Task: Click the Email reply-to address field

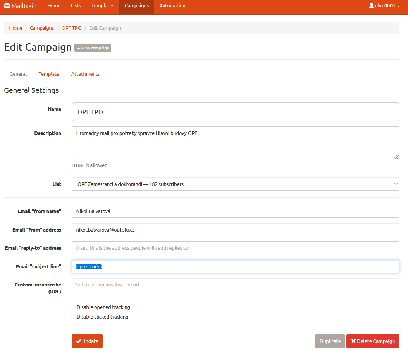Action: (236, 248)
